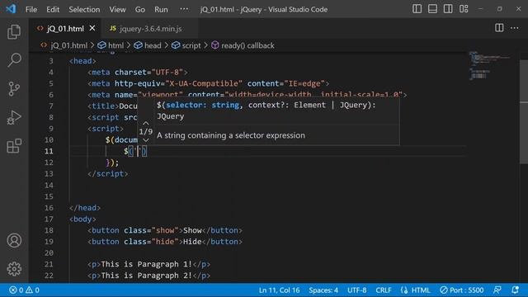Open the Explorer view in activity bar

tap(14, 32)
